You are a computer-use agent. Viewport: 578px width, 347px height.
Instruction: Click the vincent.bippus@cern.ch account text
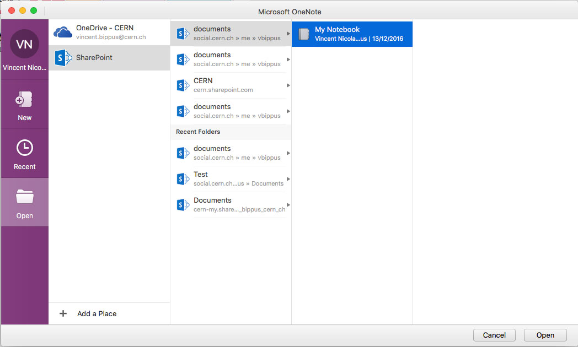point(111,37)
